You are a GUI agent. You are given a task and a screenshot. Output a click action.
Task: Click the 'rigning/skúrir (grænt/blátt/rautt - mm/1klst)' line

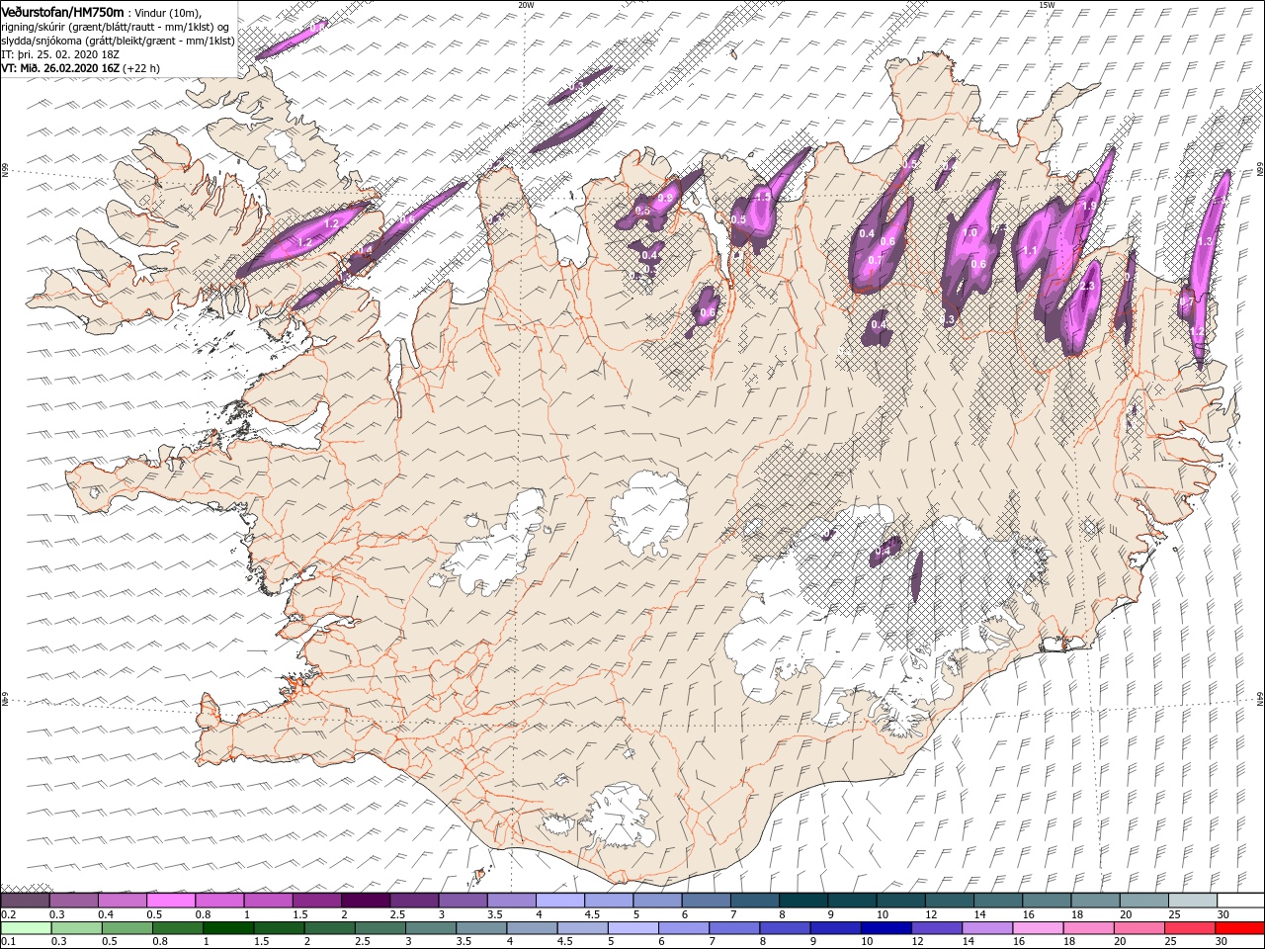click(x=115, y=27)
